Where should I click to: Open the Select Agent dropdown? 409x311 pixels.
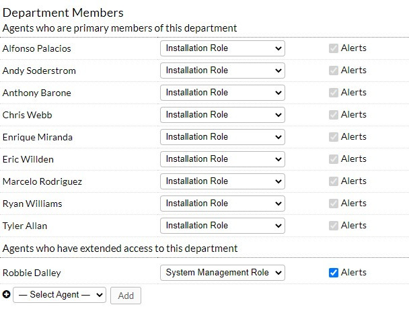pyautogui.click(x=59, y=295)
